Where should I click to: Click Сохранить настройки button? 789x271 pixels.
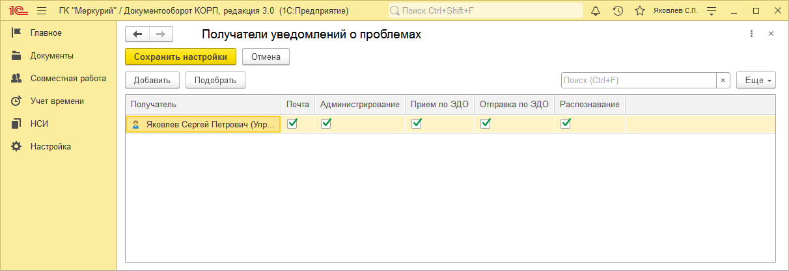[x=180, y=57]
